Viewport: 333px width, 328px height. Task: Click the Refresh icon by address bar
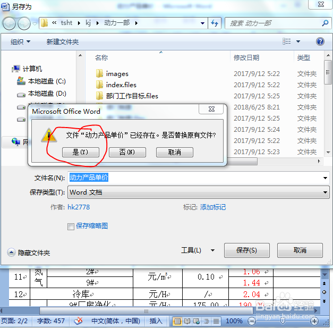tap(215, 23)
